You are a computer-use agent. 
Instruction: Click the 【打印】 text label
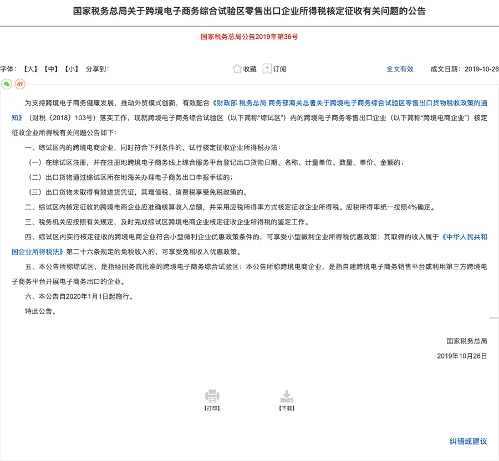[x=212, y=408]
